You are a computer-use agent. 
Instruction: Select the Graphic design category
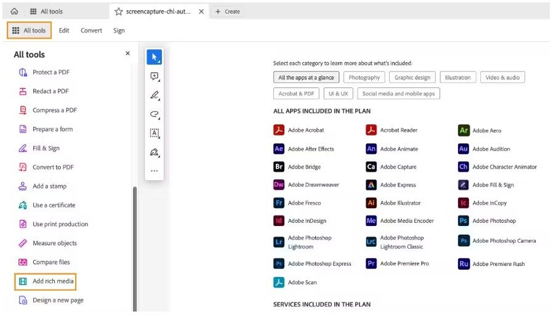click(412, 78)
